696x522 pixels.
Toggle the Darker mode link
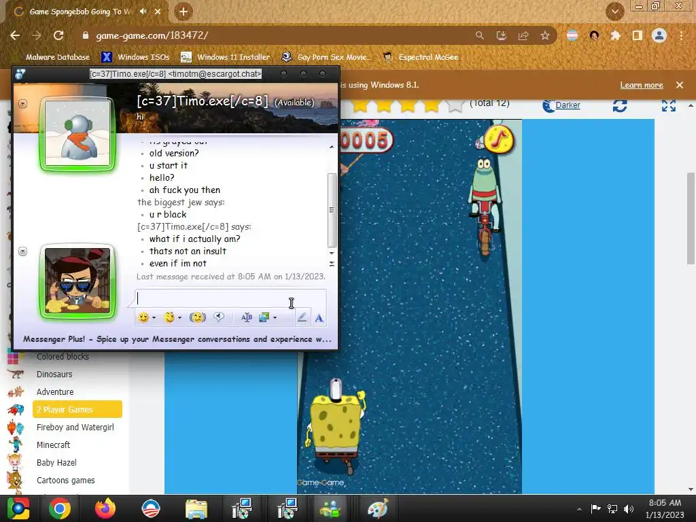pos(561,105)
